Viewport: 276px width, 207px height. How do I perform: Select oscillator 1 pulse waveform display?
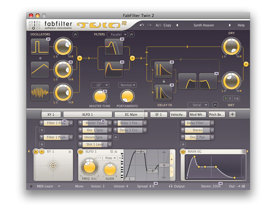point(40,47)
